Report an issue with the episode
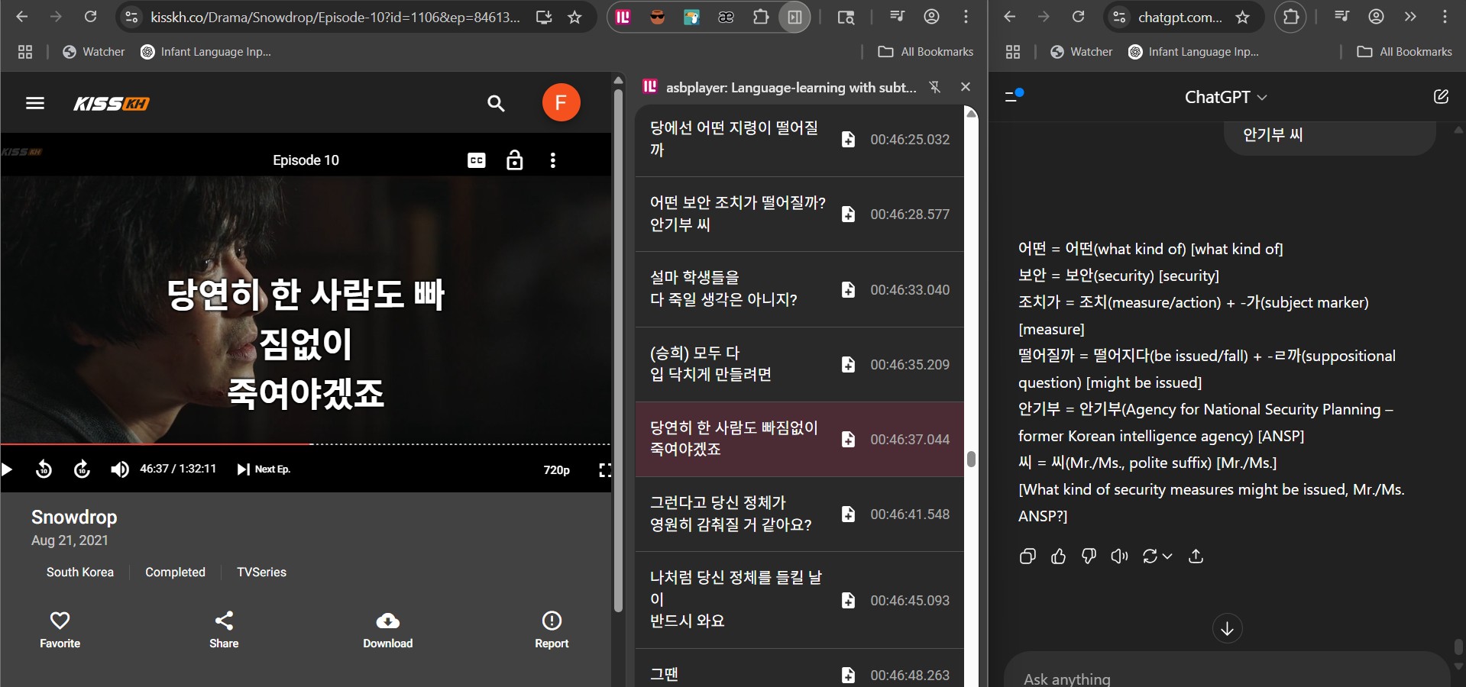This screenshot has height=687, width=1466. click(552, 630)
